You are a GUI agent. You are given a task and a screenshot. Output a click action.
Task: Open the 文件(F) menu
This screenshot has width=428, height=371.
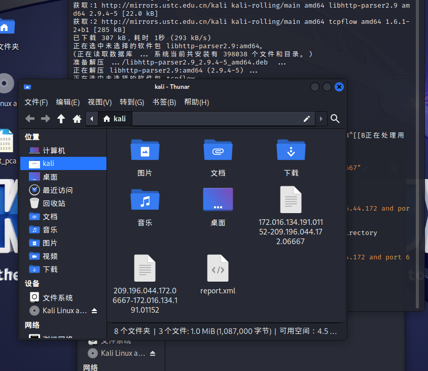[36, 102]
